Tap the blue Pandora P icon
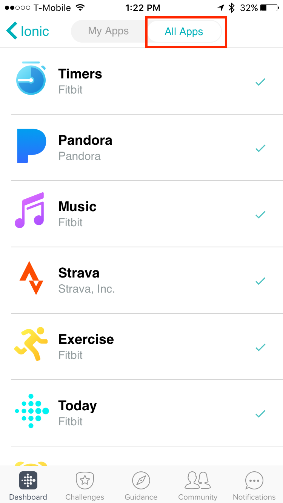Screen dimensions: 283x503 [31, 146]
